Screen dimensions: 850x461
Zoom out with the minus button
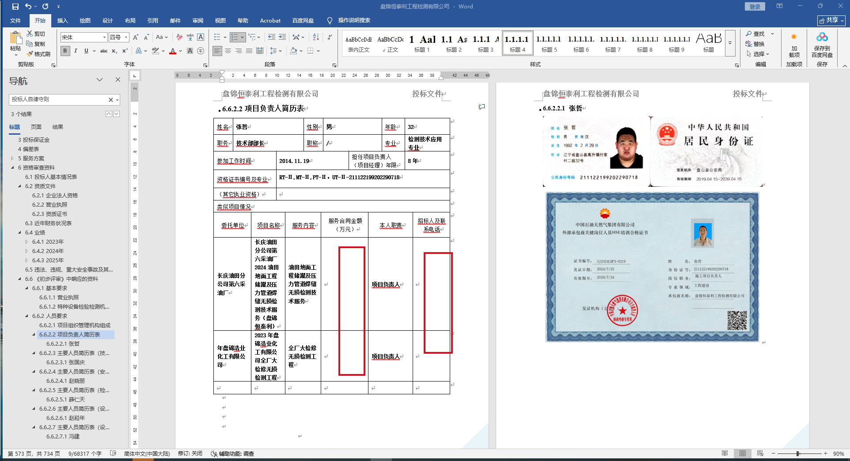pyautogui.click(x=773, y=453)
